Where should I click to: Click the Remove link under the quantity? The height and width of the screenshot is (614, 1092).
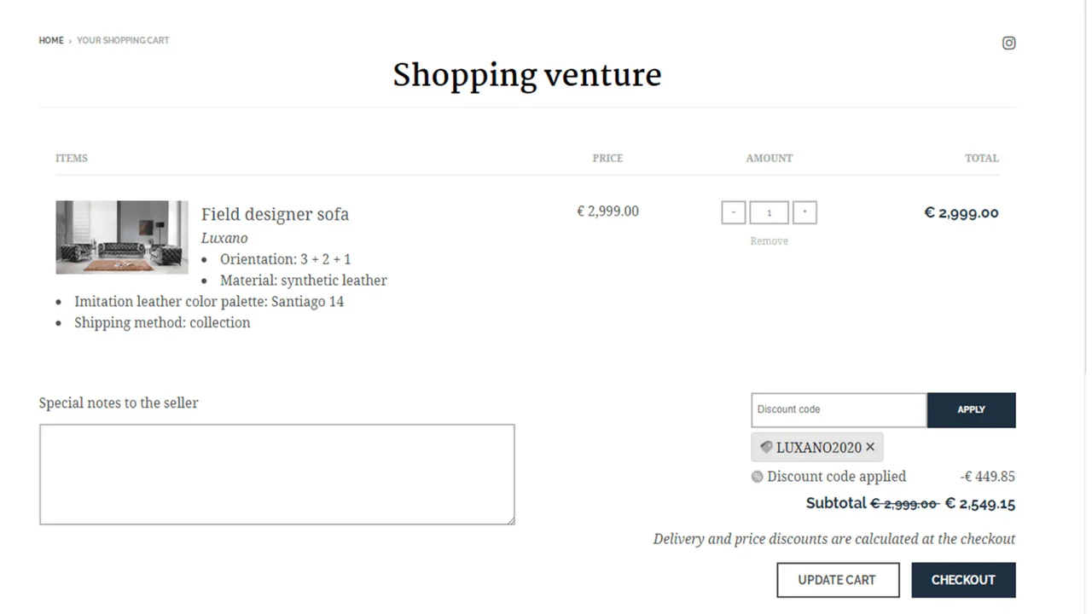click(x=769, y=240)
